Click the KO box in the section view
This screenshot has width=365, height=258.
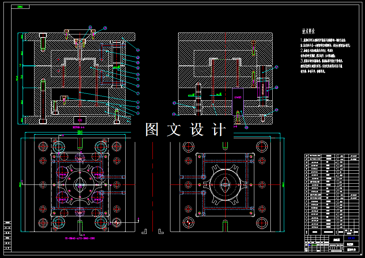point(80,120)
